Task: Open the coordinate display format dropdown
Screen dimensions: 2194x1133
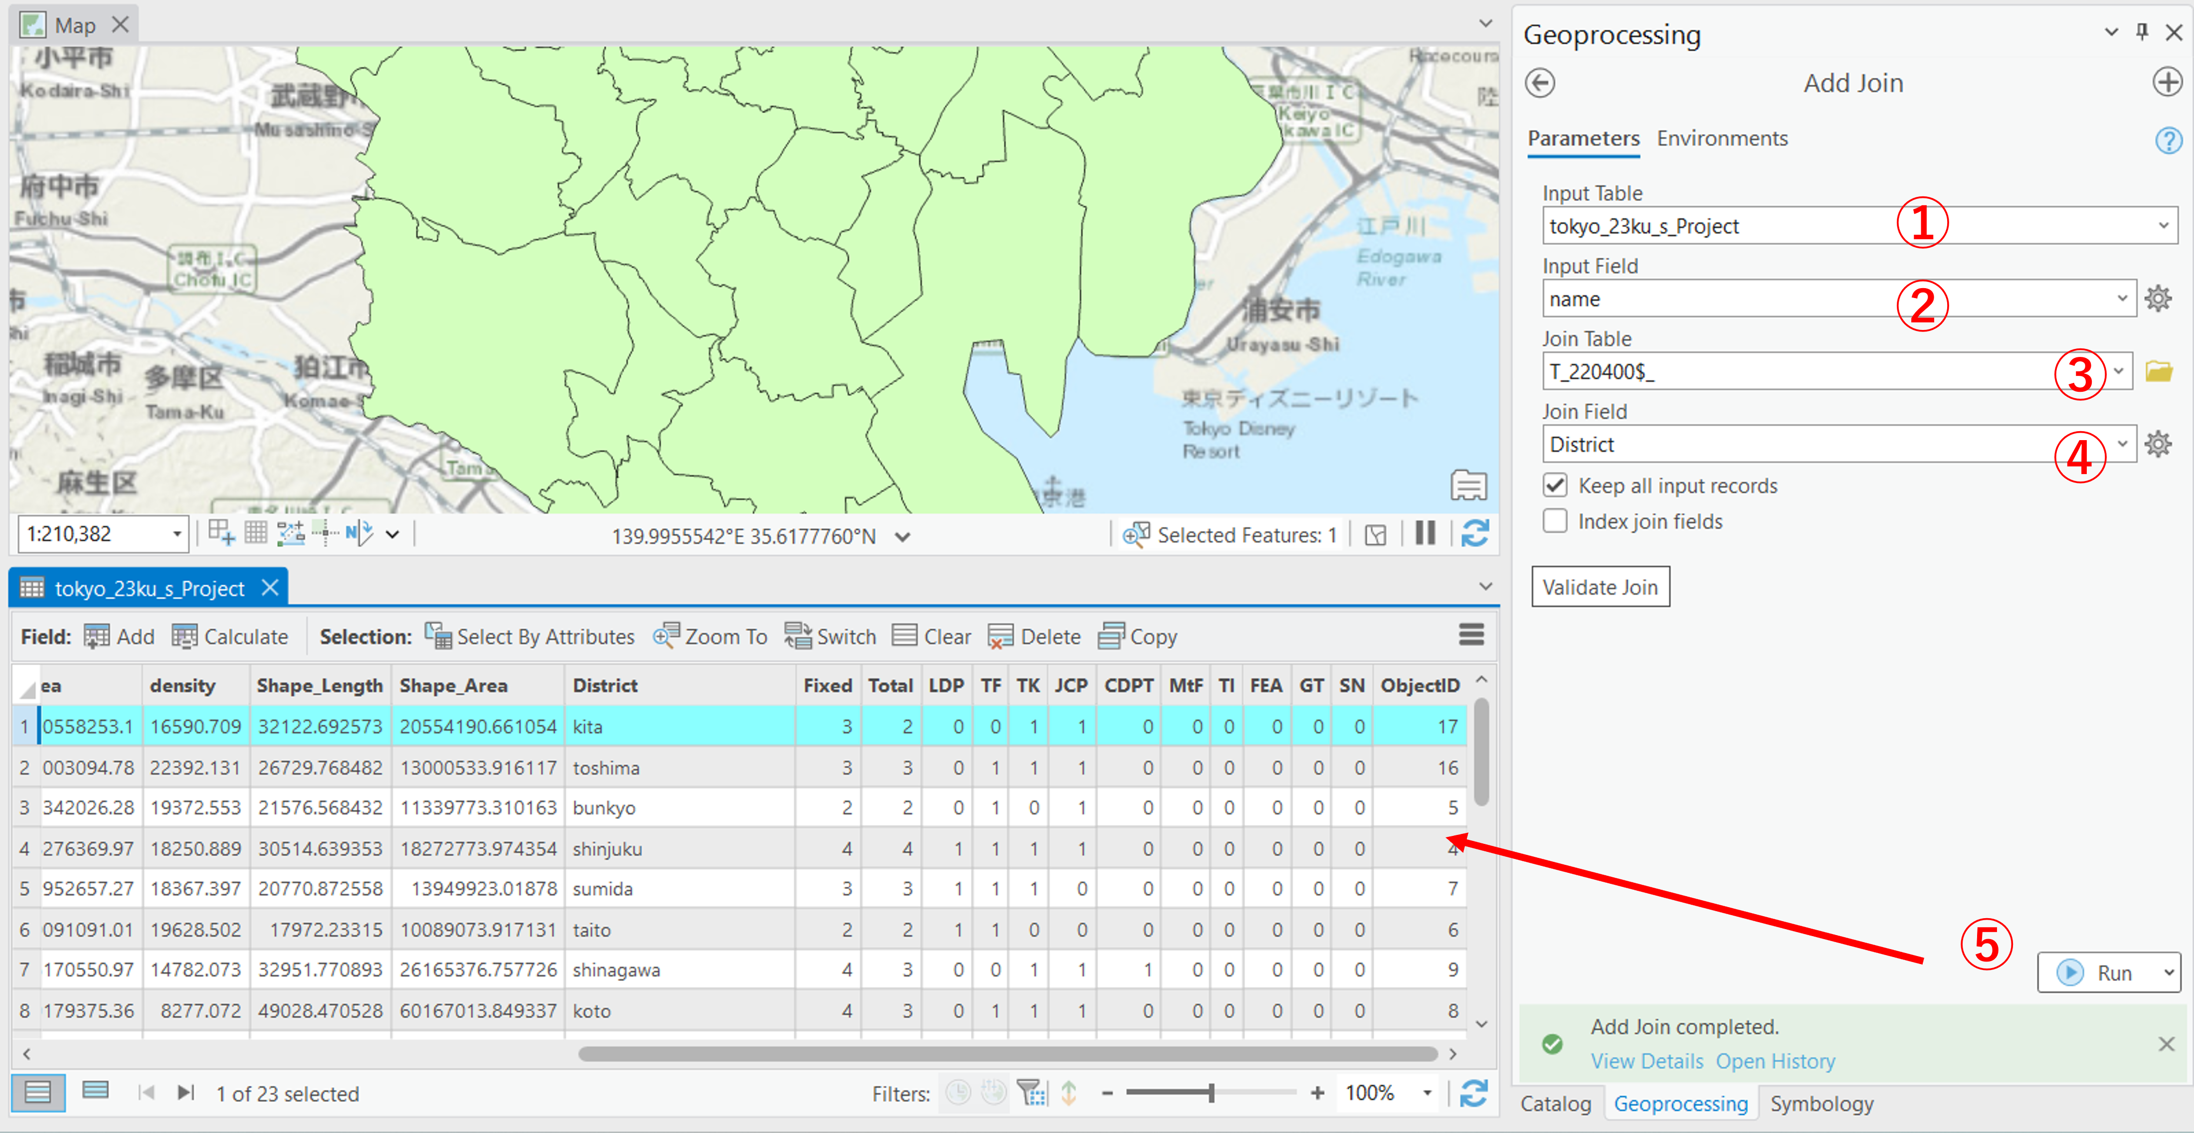Action: 903,537
